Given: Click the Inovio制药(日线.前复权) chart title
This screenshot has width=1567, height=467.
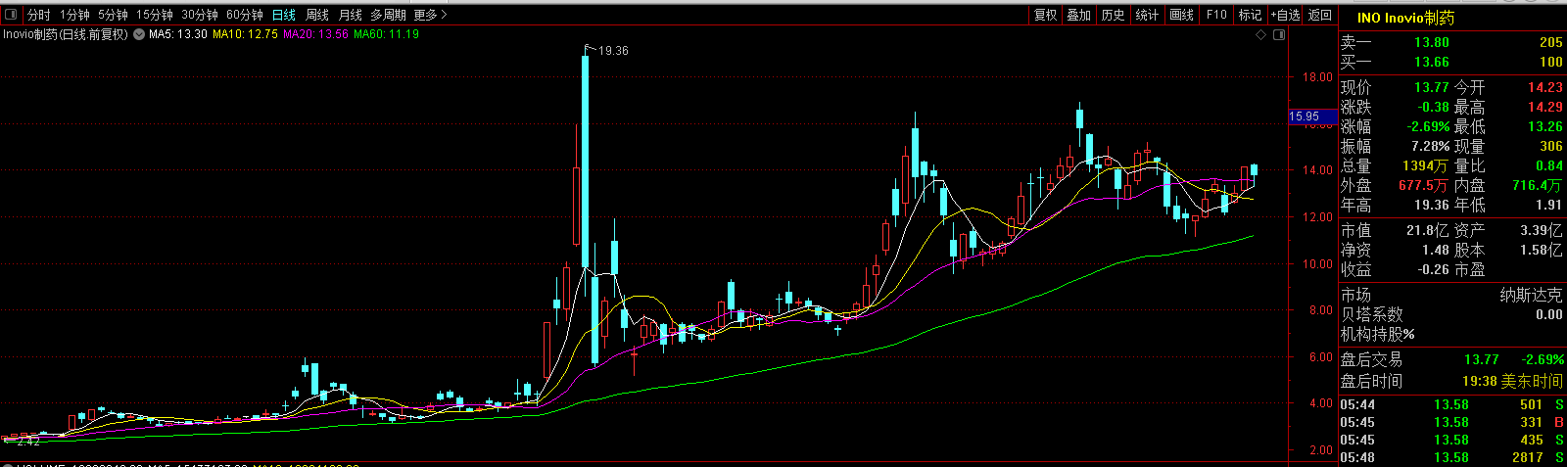Looking at the screenshot, I should [x=66, y=34].
